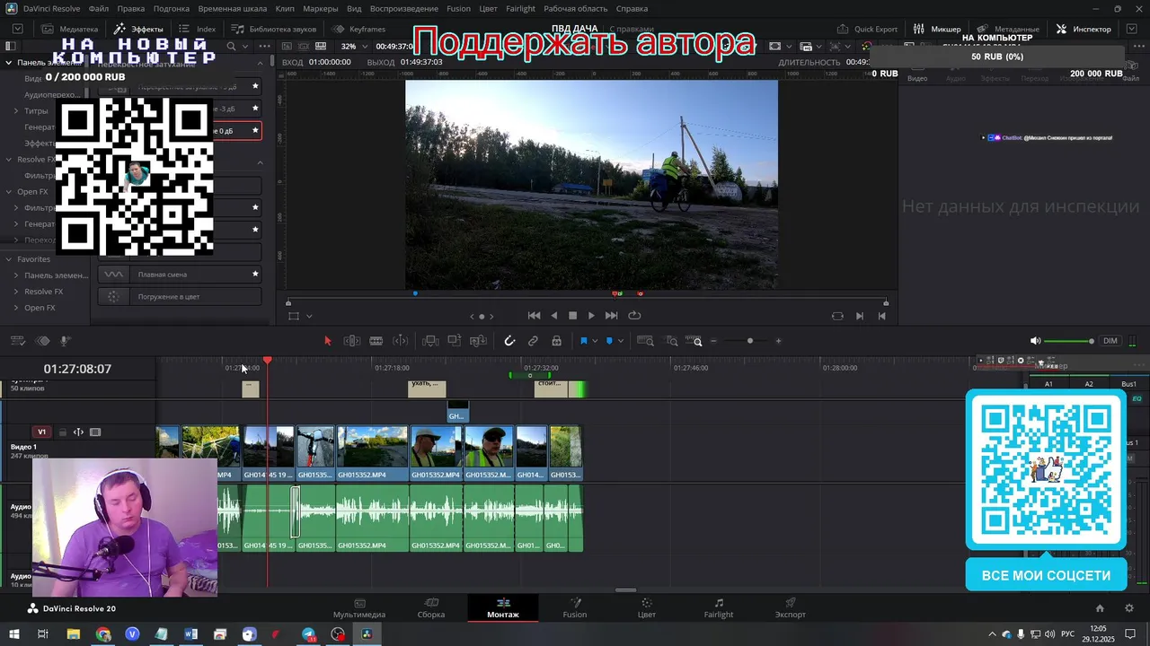The width and height of the screenshot is (1150, 646).
Task: Open the Маркеры menu
Action: pyautogui.click(x=321, y=8)
